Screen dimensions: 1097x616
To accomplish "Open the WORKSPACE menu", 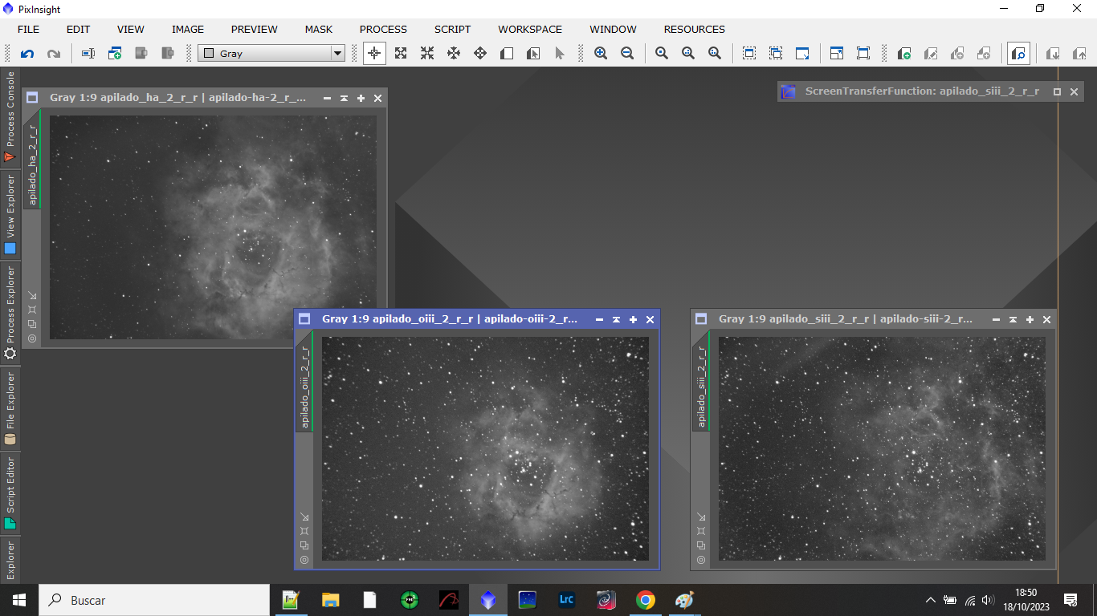I will [x=530, y=29].
